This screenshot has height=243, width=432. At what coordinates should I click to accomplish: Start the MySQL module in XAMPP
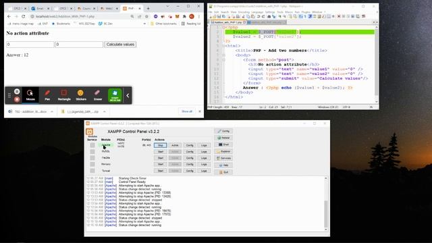coord(161,151)
